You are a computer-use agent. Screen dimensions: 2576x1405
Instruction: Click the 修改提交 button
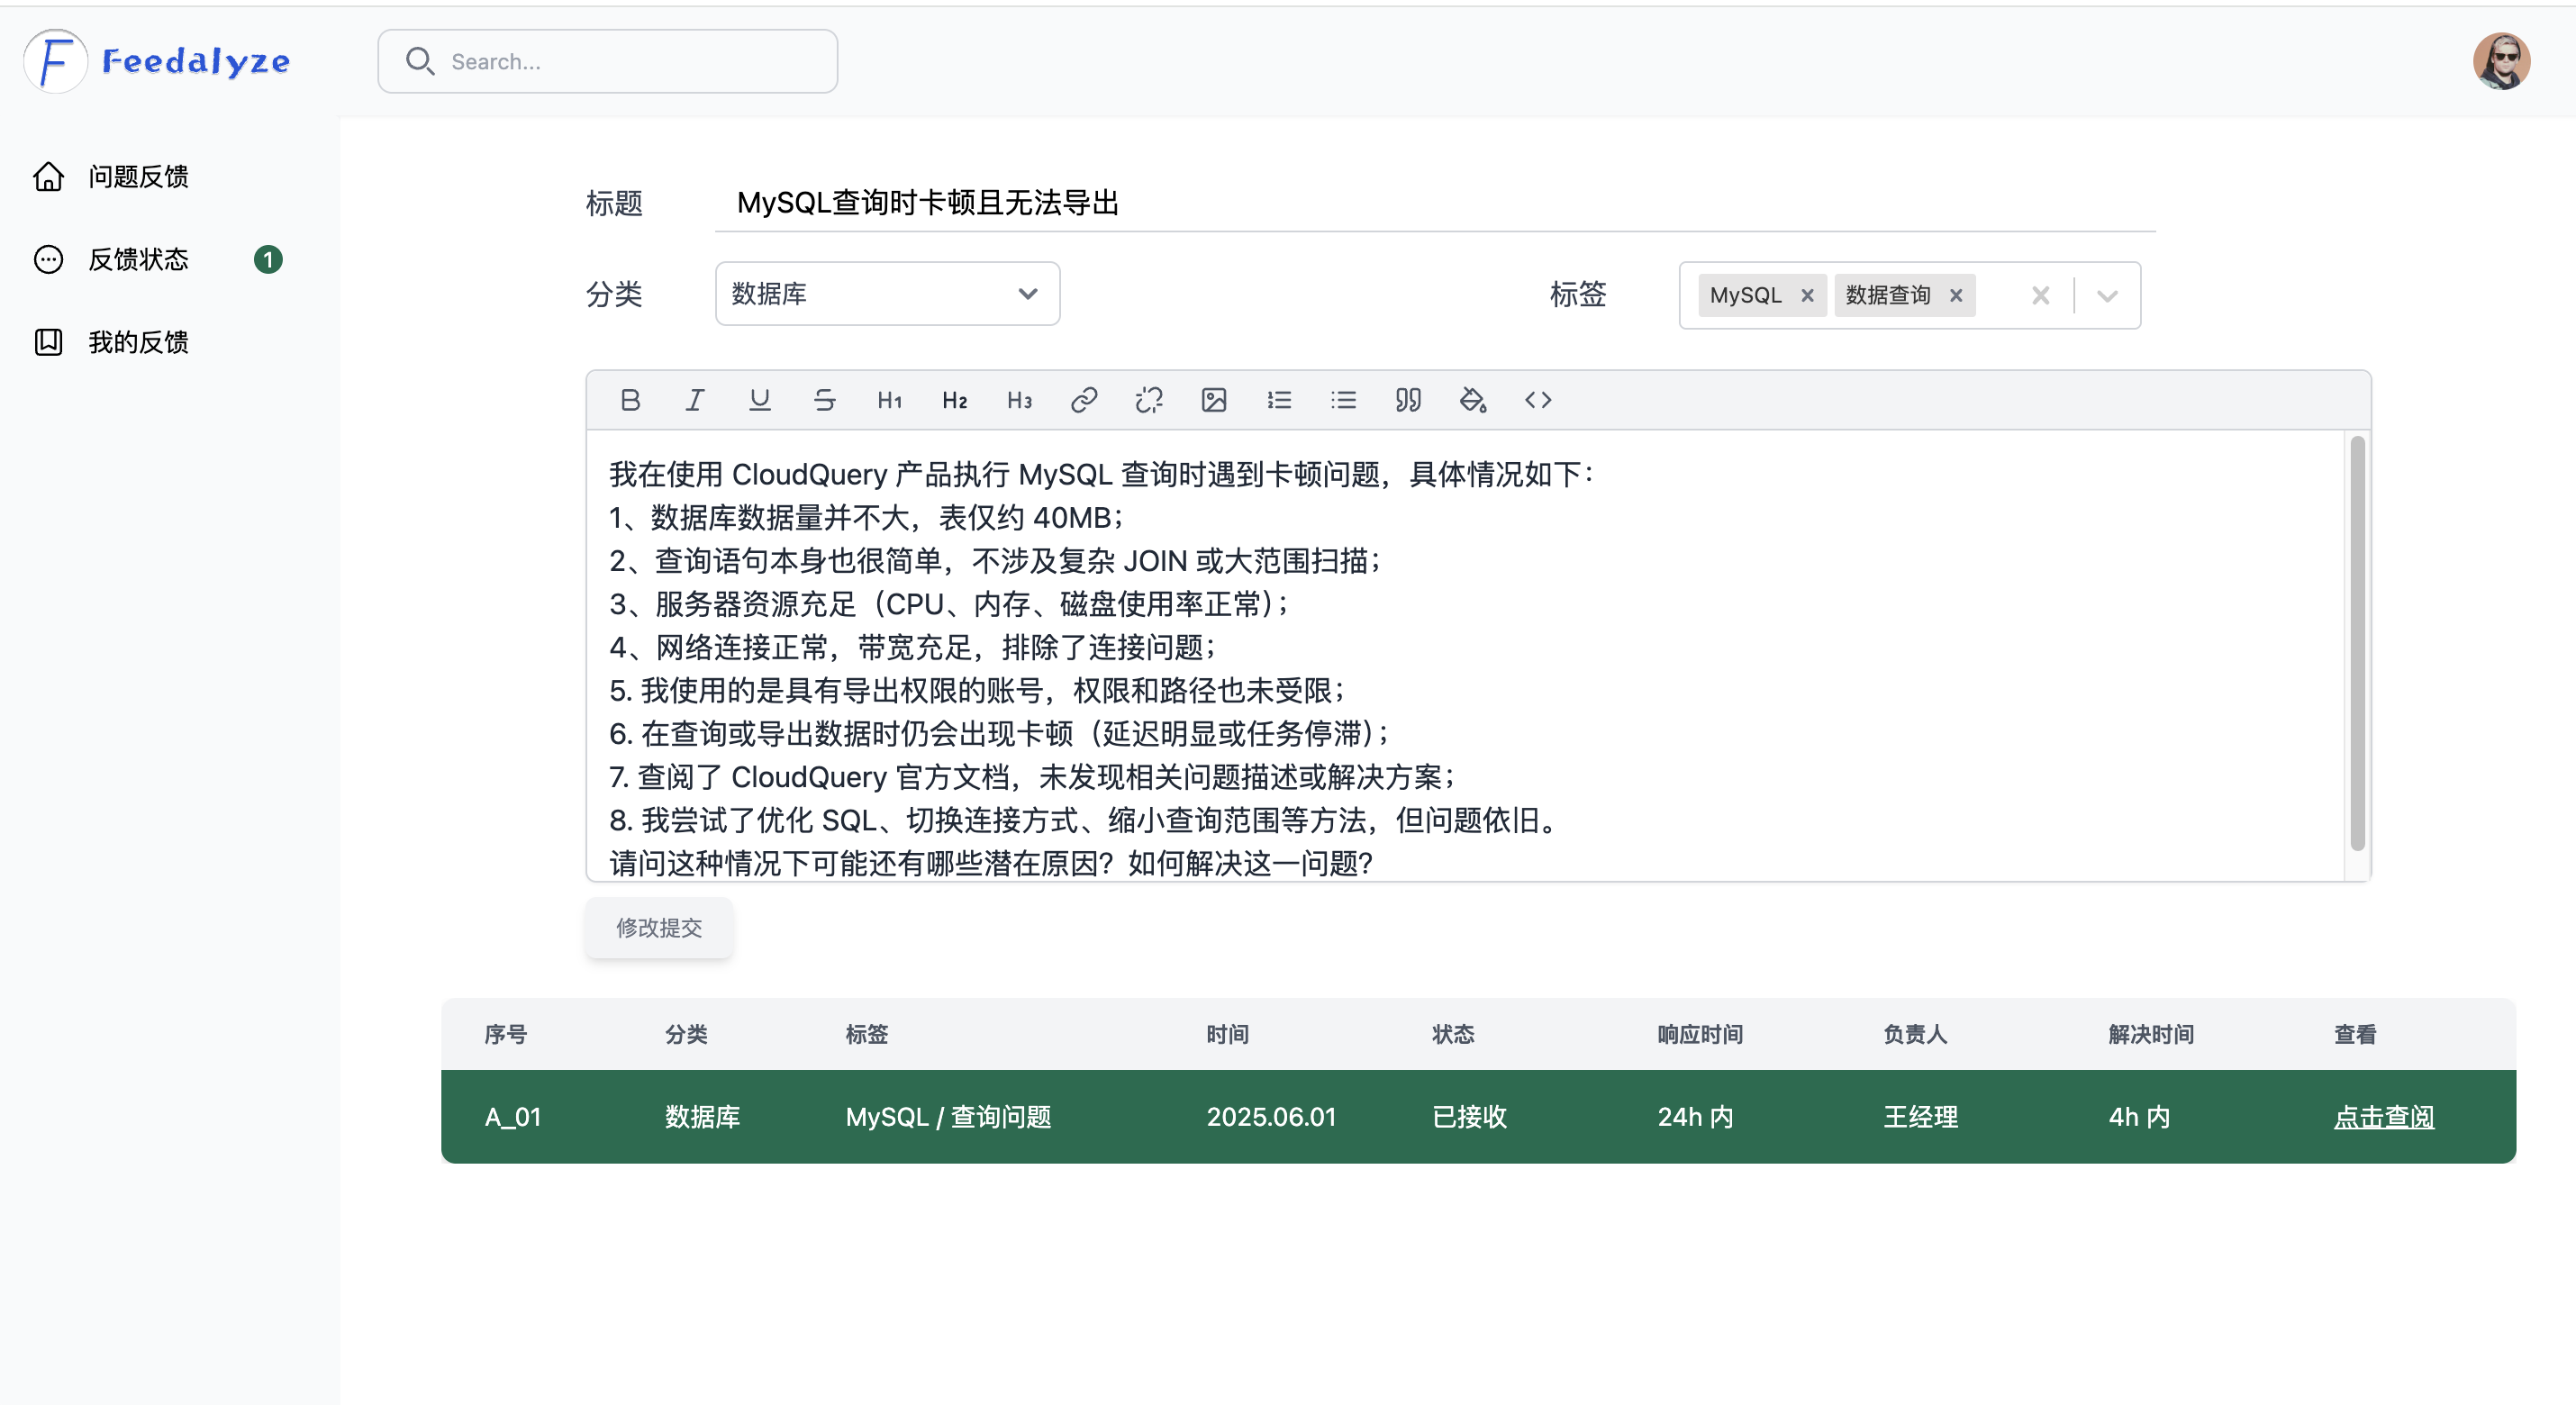click(x=659, y=927)
